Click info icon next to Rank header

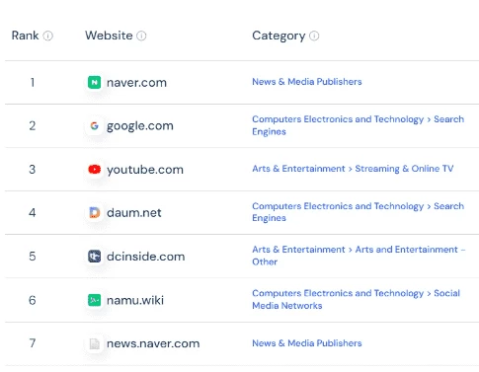(48, 36)
